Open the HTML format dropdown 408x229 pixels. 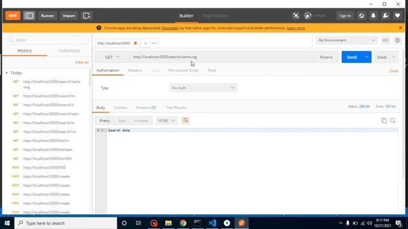(x=166, y=121)
